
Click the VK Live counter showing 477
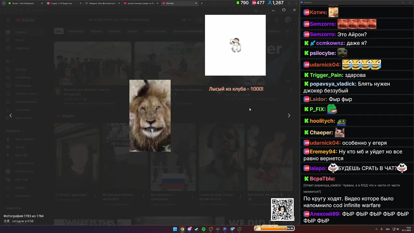tap(258, 3)
